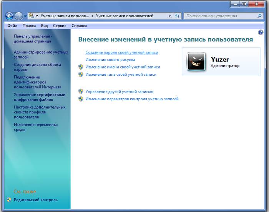Click shield icon beside Родительский контроль
269x212 pixels.
click(x=9, y=200)
